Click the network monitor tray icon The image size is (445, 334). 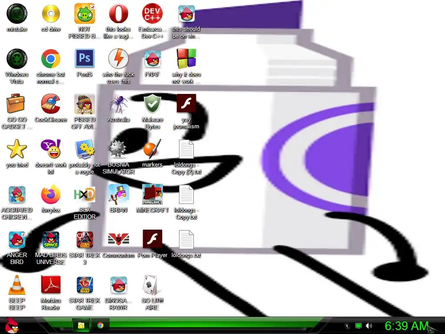pos(359,326)
